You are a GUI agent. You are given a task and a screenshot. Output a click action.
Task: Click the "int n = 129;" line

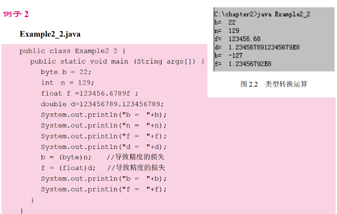(x=67, y=83)
